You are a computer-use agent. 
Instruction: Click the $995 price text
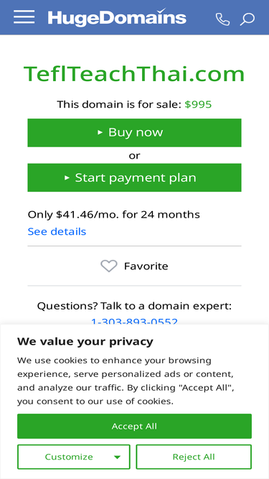coord(198,104)
